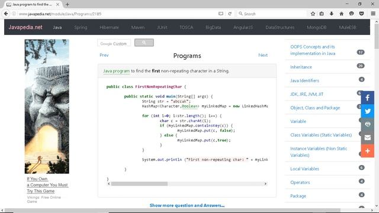The width and height of the screenshot is (379, 213).
Task: Open the Package topic
Action: coord(298,196)
